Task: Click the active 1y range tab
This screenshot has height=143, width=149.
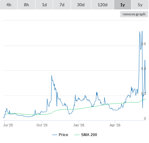Action: pyautogui.click(x=123, y=5)
